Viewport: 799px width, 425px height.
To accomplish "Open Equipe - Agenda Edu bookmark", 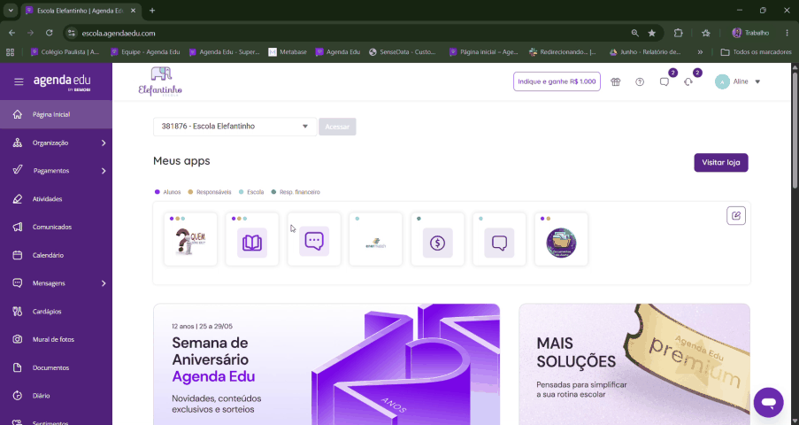I will point(146,52).
